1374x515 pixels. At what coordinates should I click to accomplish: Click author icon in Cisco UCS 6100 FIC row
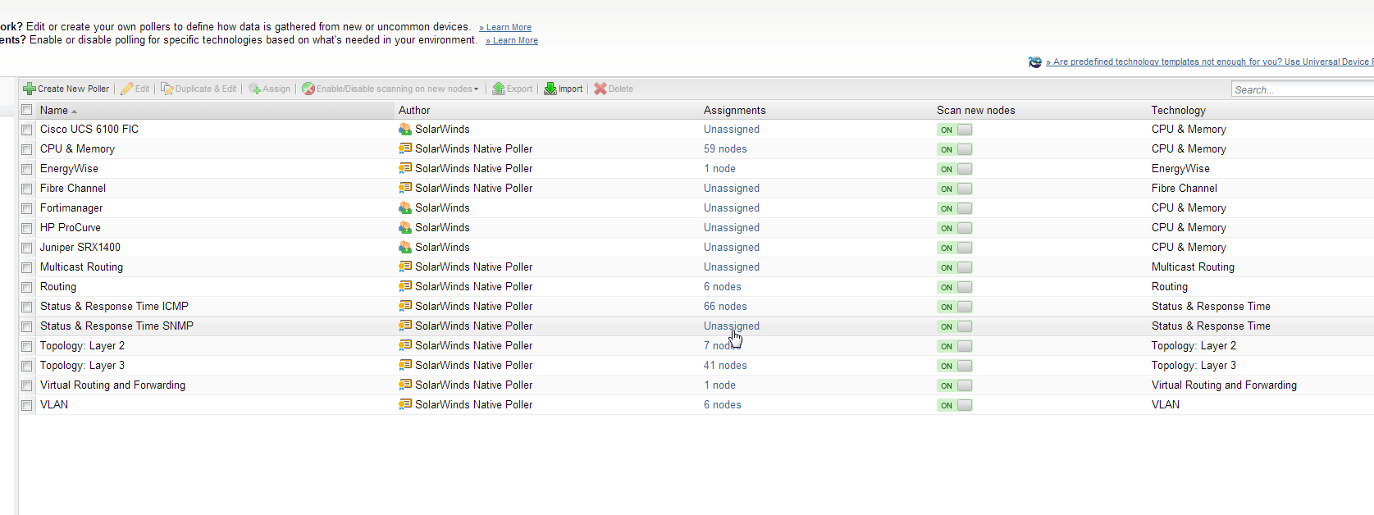tap(405, 129)
